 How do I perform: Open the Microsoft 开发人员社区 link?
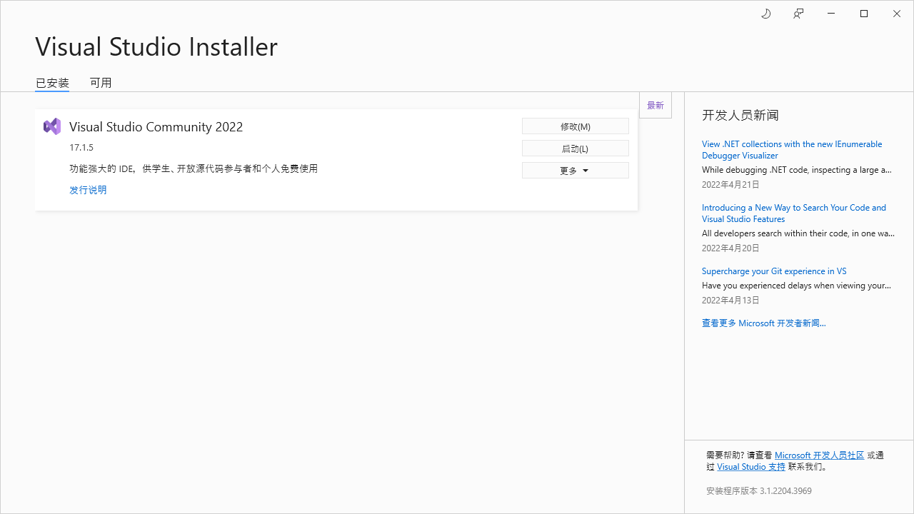819,455
